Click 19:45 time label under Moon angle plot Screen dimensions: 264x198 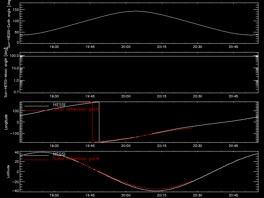click(90, 96)
